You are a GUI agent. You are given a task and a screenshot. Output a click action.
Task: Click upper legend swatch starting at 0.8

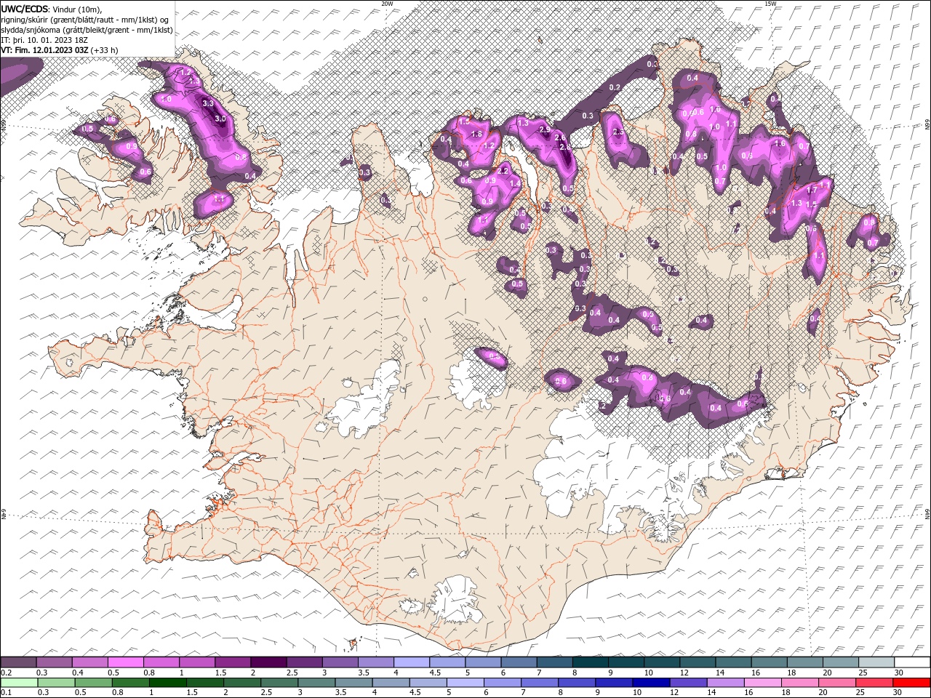(161, 662)
